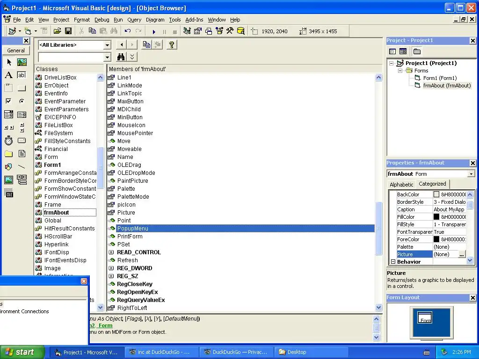This screenshot has width=479, height=359.
Task: Select the CheckBox control in the toolbox
Action: coord(9,101)
